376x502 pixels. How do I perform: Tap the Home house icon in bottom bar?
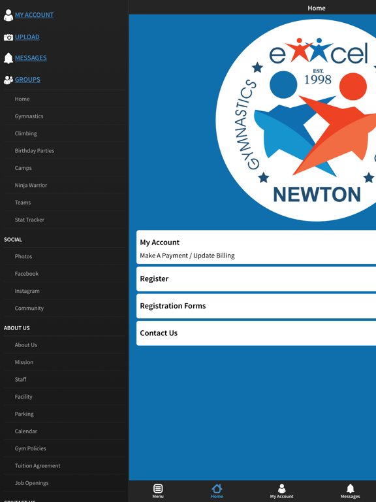(x=217, y=488)
